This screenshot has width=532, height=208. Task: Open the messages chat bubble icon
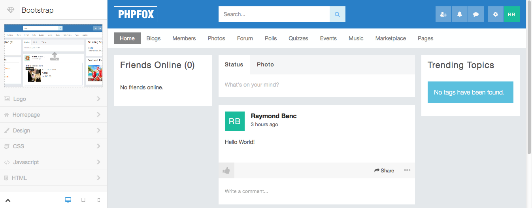coord(476,14)
